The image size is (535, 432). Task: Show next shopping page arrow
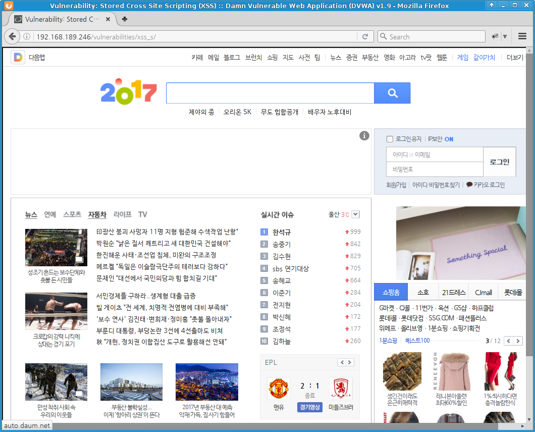(518, 341)
